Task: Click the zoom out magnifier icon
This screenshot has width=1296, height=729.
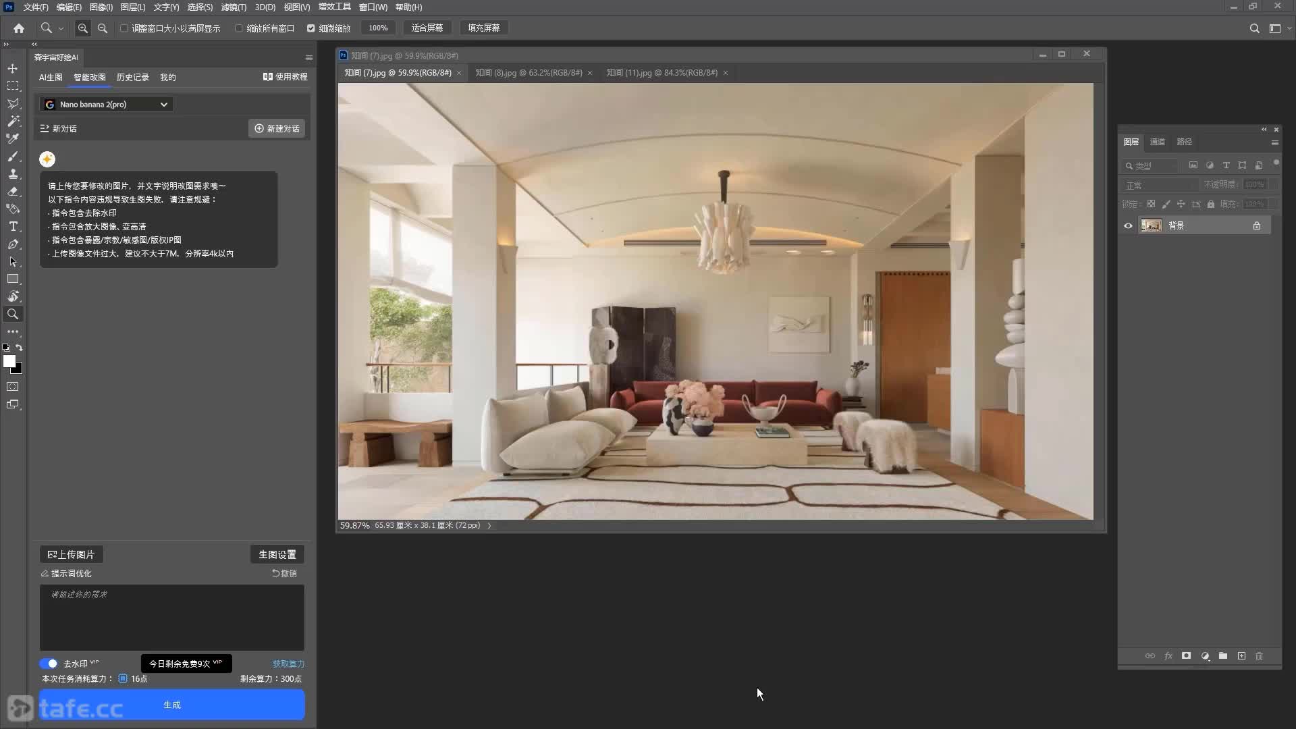Action: coord(103,28)
